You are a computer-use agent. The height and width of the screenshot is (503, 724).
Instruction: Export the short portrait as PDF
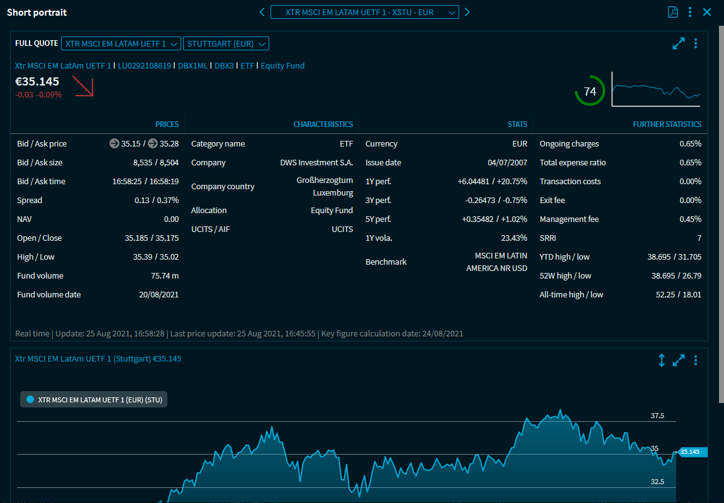point(673,12)
